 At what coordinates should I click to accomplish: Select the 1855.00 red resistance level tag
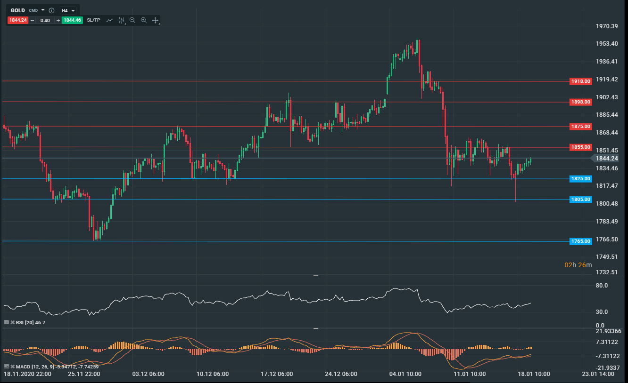pyautogui.click(x=580, y=147)
